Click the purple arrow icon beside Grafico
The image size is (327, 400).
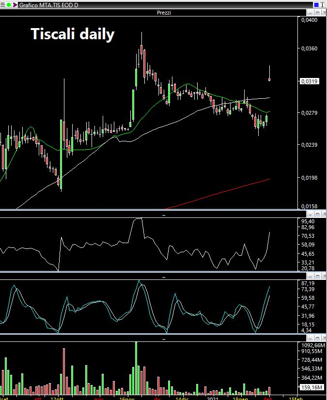(x=15, y=5)
